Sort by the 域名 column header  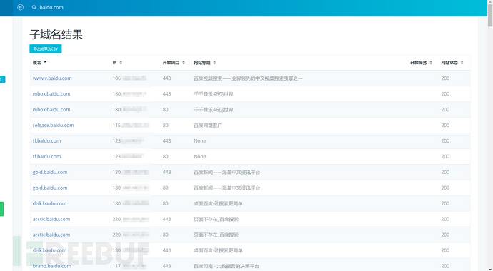click(x=39, y=63)
